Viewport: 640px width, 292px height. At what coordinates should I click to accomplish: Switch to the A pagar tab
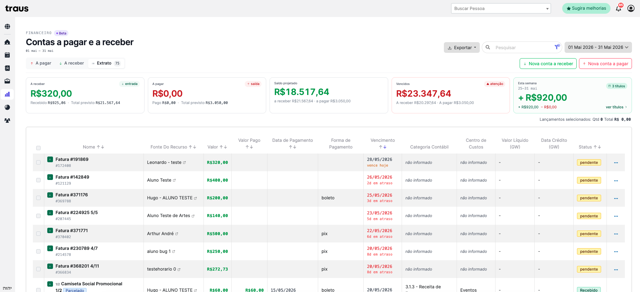[x=41, y=63]
